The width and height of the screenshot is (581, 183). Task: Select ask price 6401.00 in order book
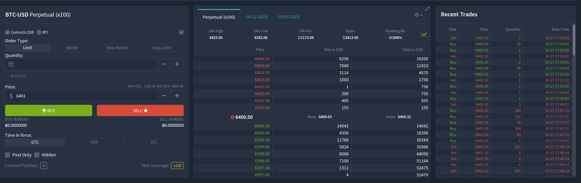[262, 108]
